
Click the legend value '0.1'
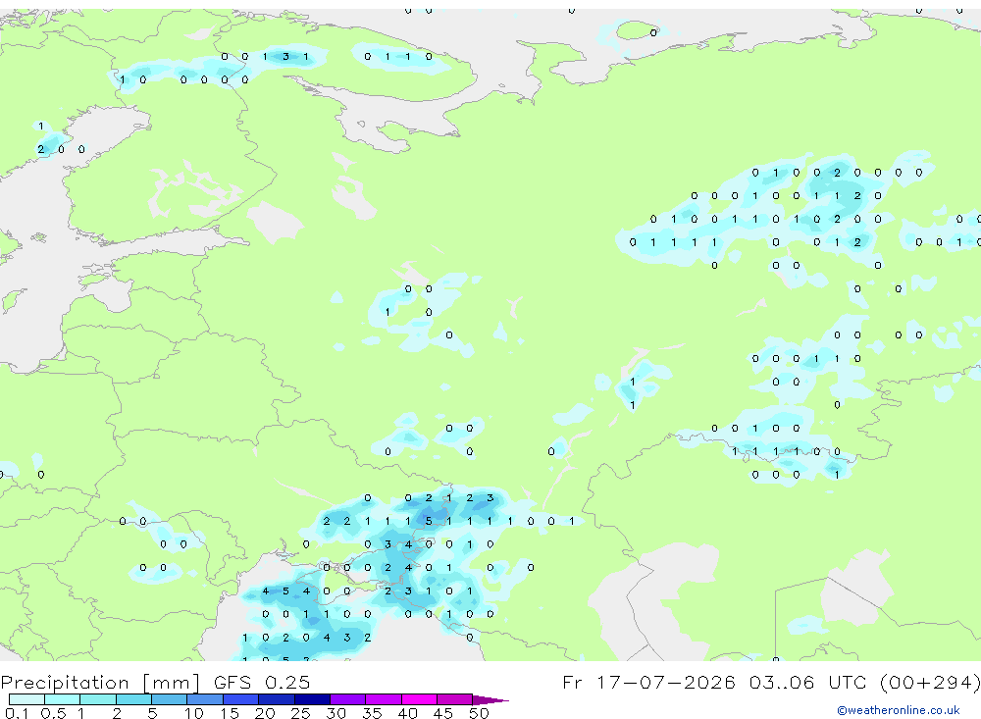[x=17, y=713]
